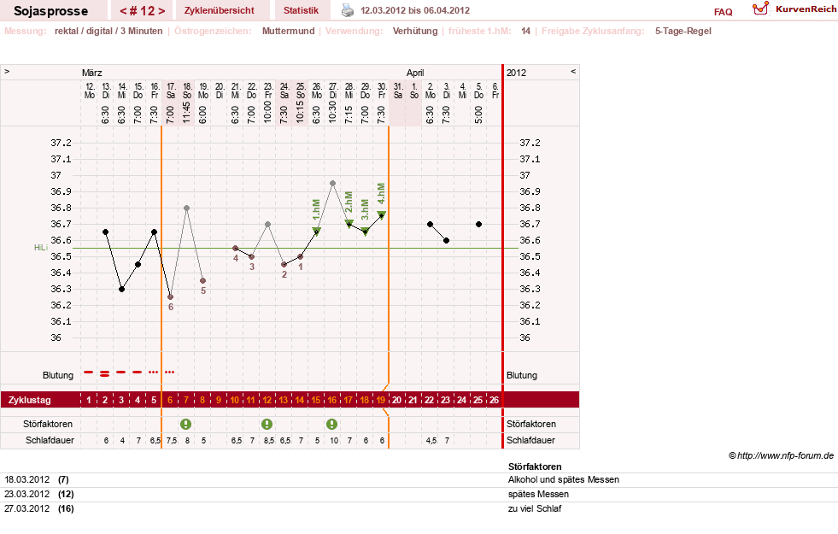Click date header 18. So

187,91
